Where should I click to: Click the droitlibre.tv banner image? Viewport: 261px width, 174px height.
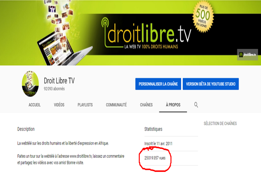(x=130, y=33)
